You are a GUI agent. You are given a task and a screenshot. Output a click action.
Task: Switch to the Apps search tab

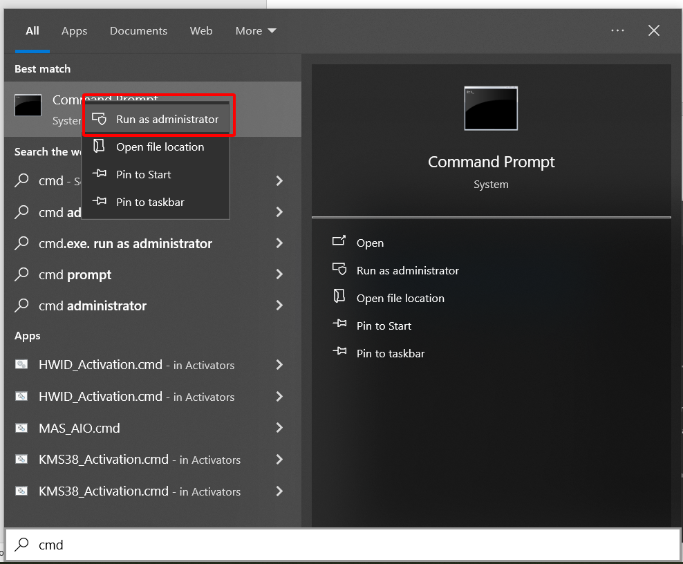(74, 31)
